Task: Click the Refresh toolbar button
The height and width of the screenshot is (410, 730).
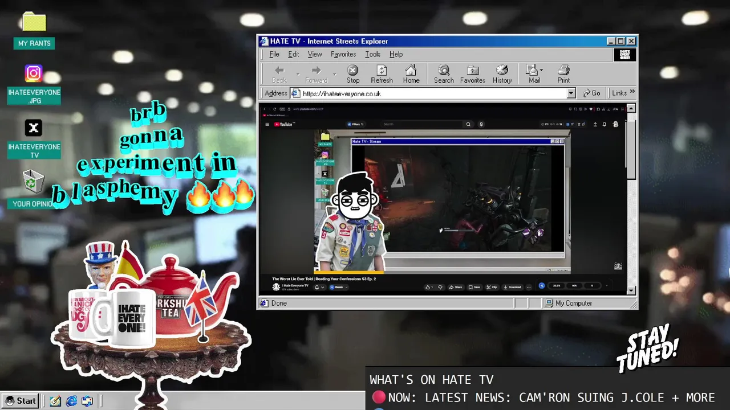Action: click(x=382, y=74)
